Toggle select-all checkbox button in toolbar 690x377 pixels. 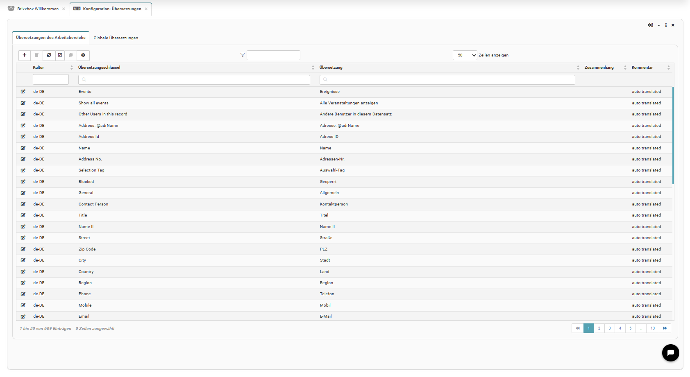click(60, 55)
